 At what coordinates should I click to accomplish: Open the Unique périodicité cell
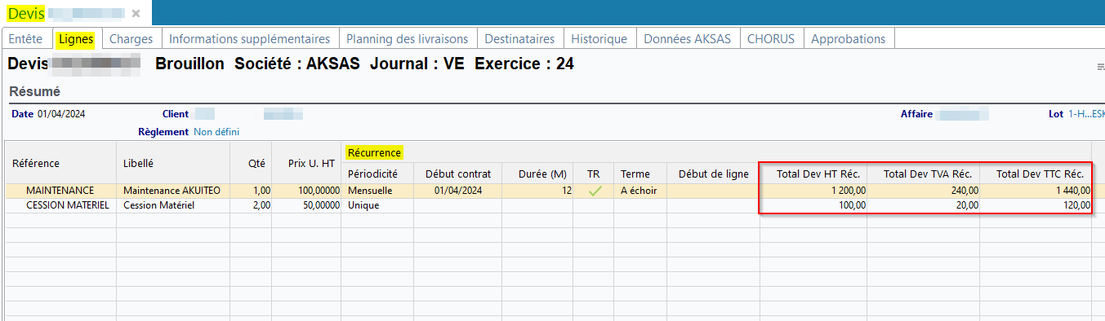click(x=377, y=205)
